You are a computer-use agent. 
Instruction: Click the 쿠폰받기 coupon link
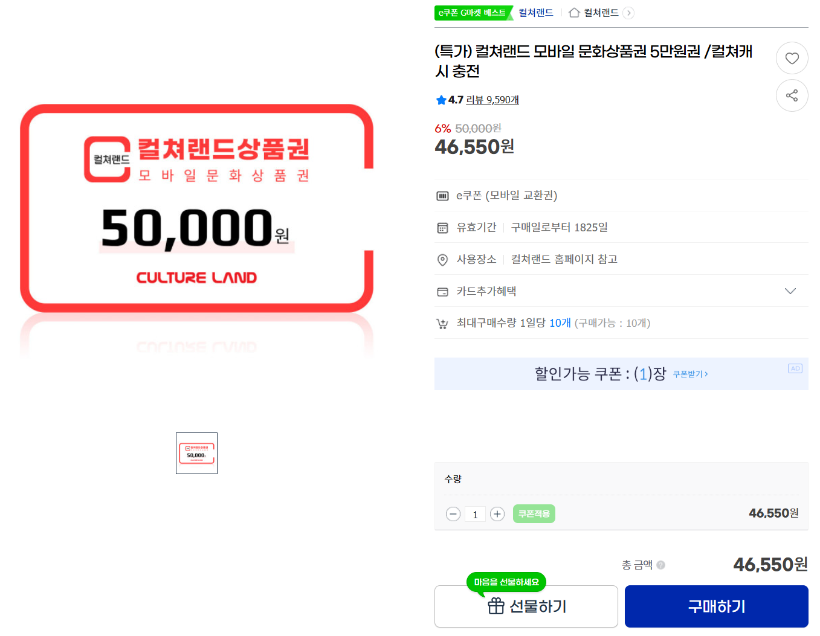click(x=689, y=374)
